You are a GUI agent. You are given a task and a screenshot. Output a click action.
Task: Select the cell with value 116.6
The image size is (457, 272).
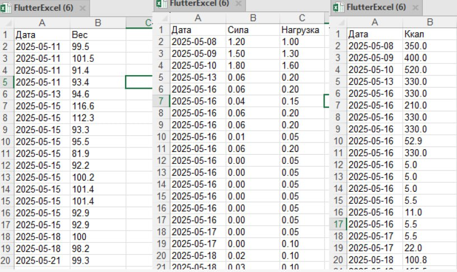click(x=98, y=106)
